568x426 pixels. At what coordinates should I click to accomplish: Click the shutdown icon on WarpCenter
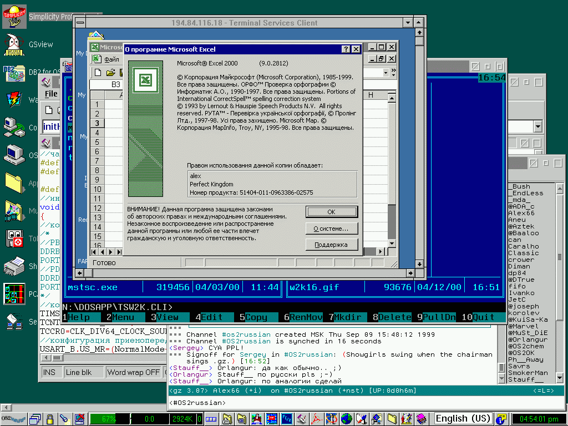click(x=79, y=419)
